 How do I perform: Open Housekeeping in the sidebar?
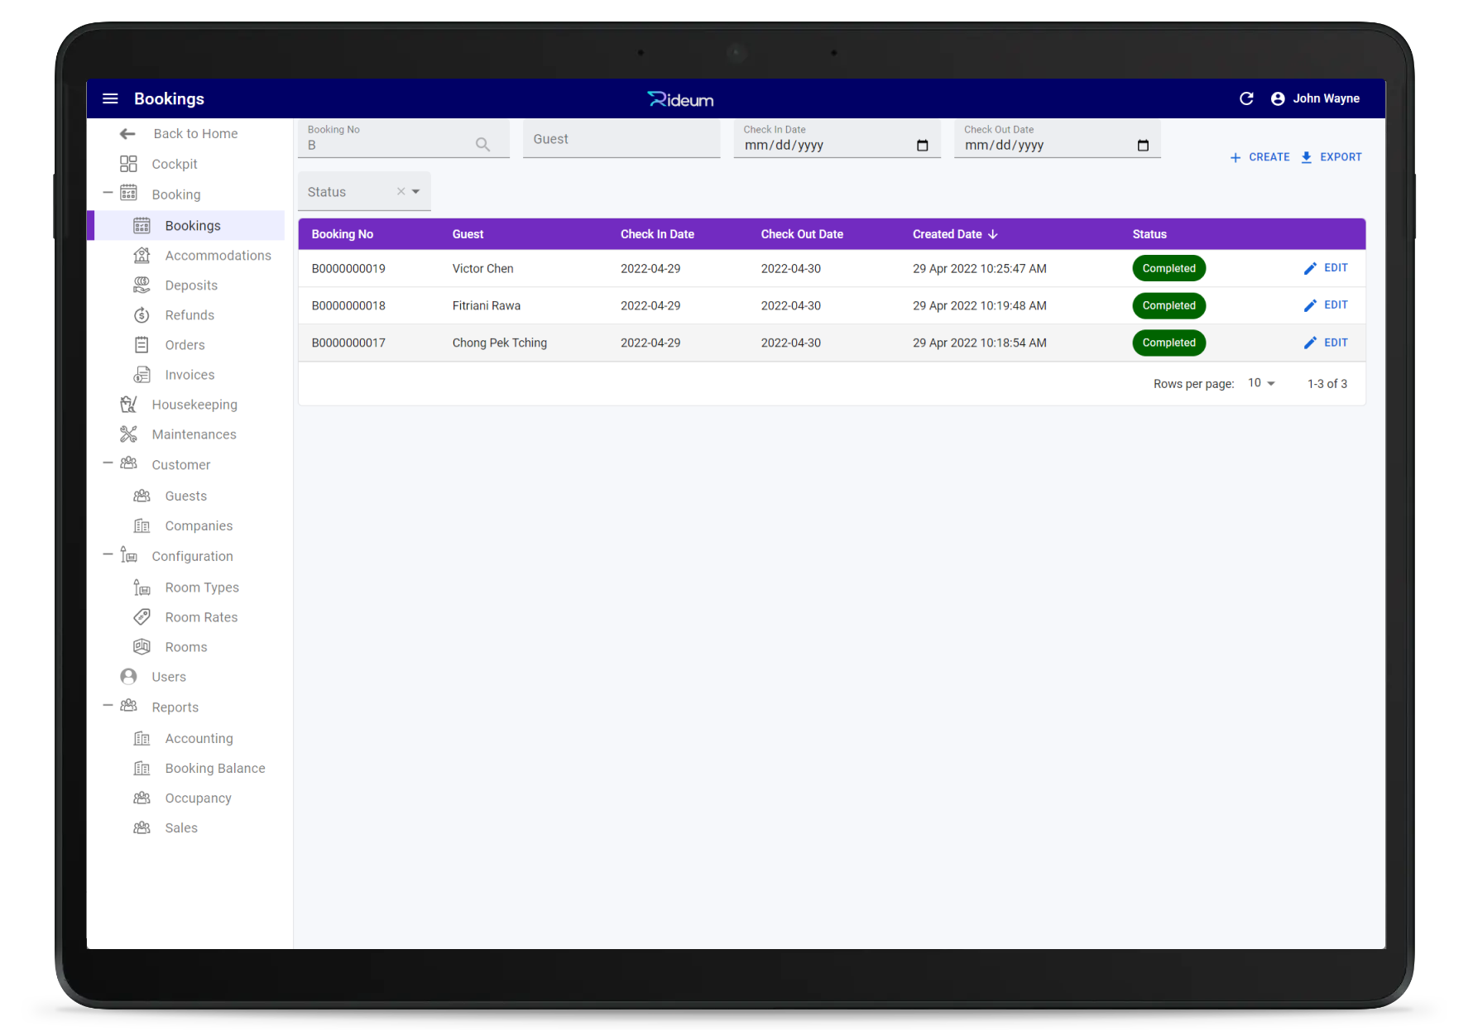(x=194, y=405)
